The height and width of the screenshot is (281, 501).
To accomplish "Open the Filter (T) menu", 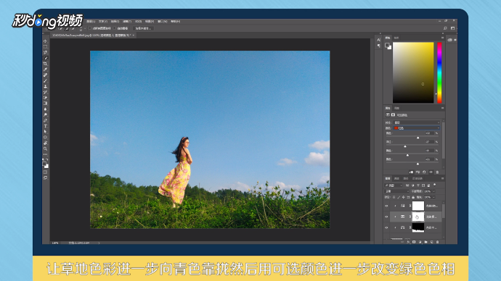I will [x=127, y=21].
